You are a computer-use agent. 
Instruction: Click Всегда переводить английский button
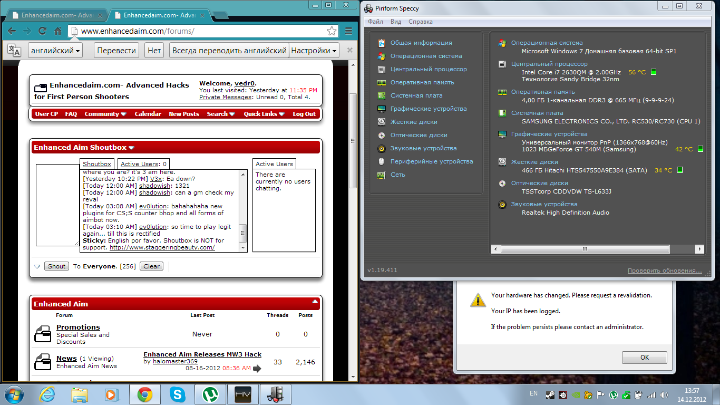click(x=229, y=51)
